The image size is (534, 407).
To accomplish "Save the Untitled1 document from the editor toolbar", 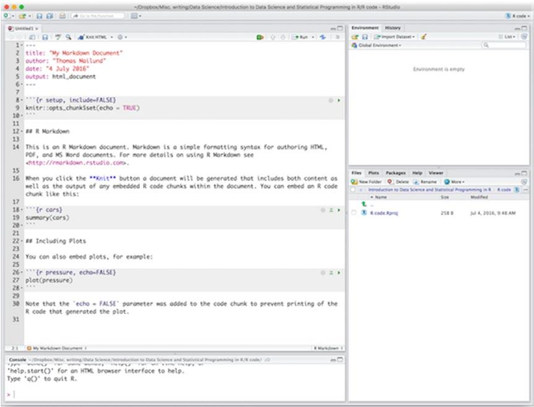I will [45, 37].
